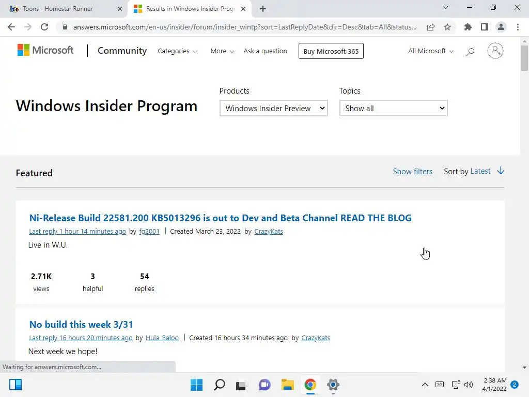Click Ask a question
This screenshot has width=529, height=397.
coord(265,51)
